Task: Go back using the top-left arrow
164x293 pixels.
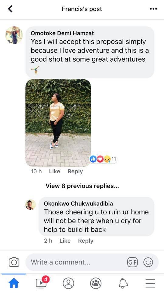Action: (x=10, y=9)
